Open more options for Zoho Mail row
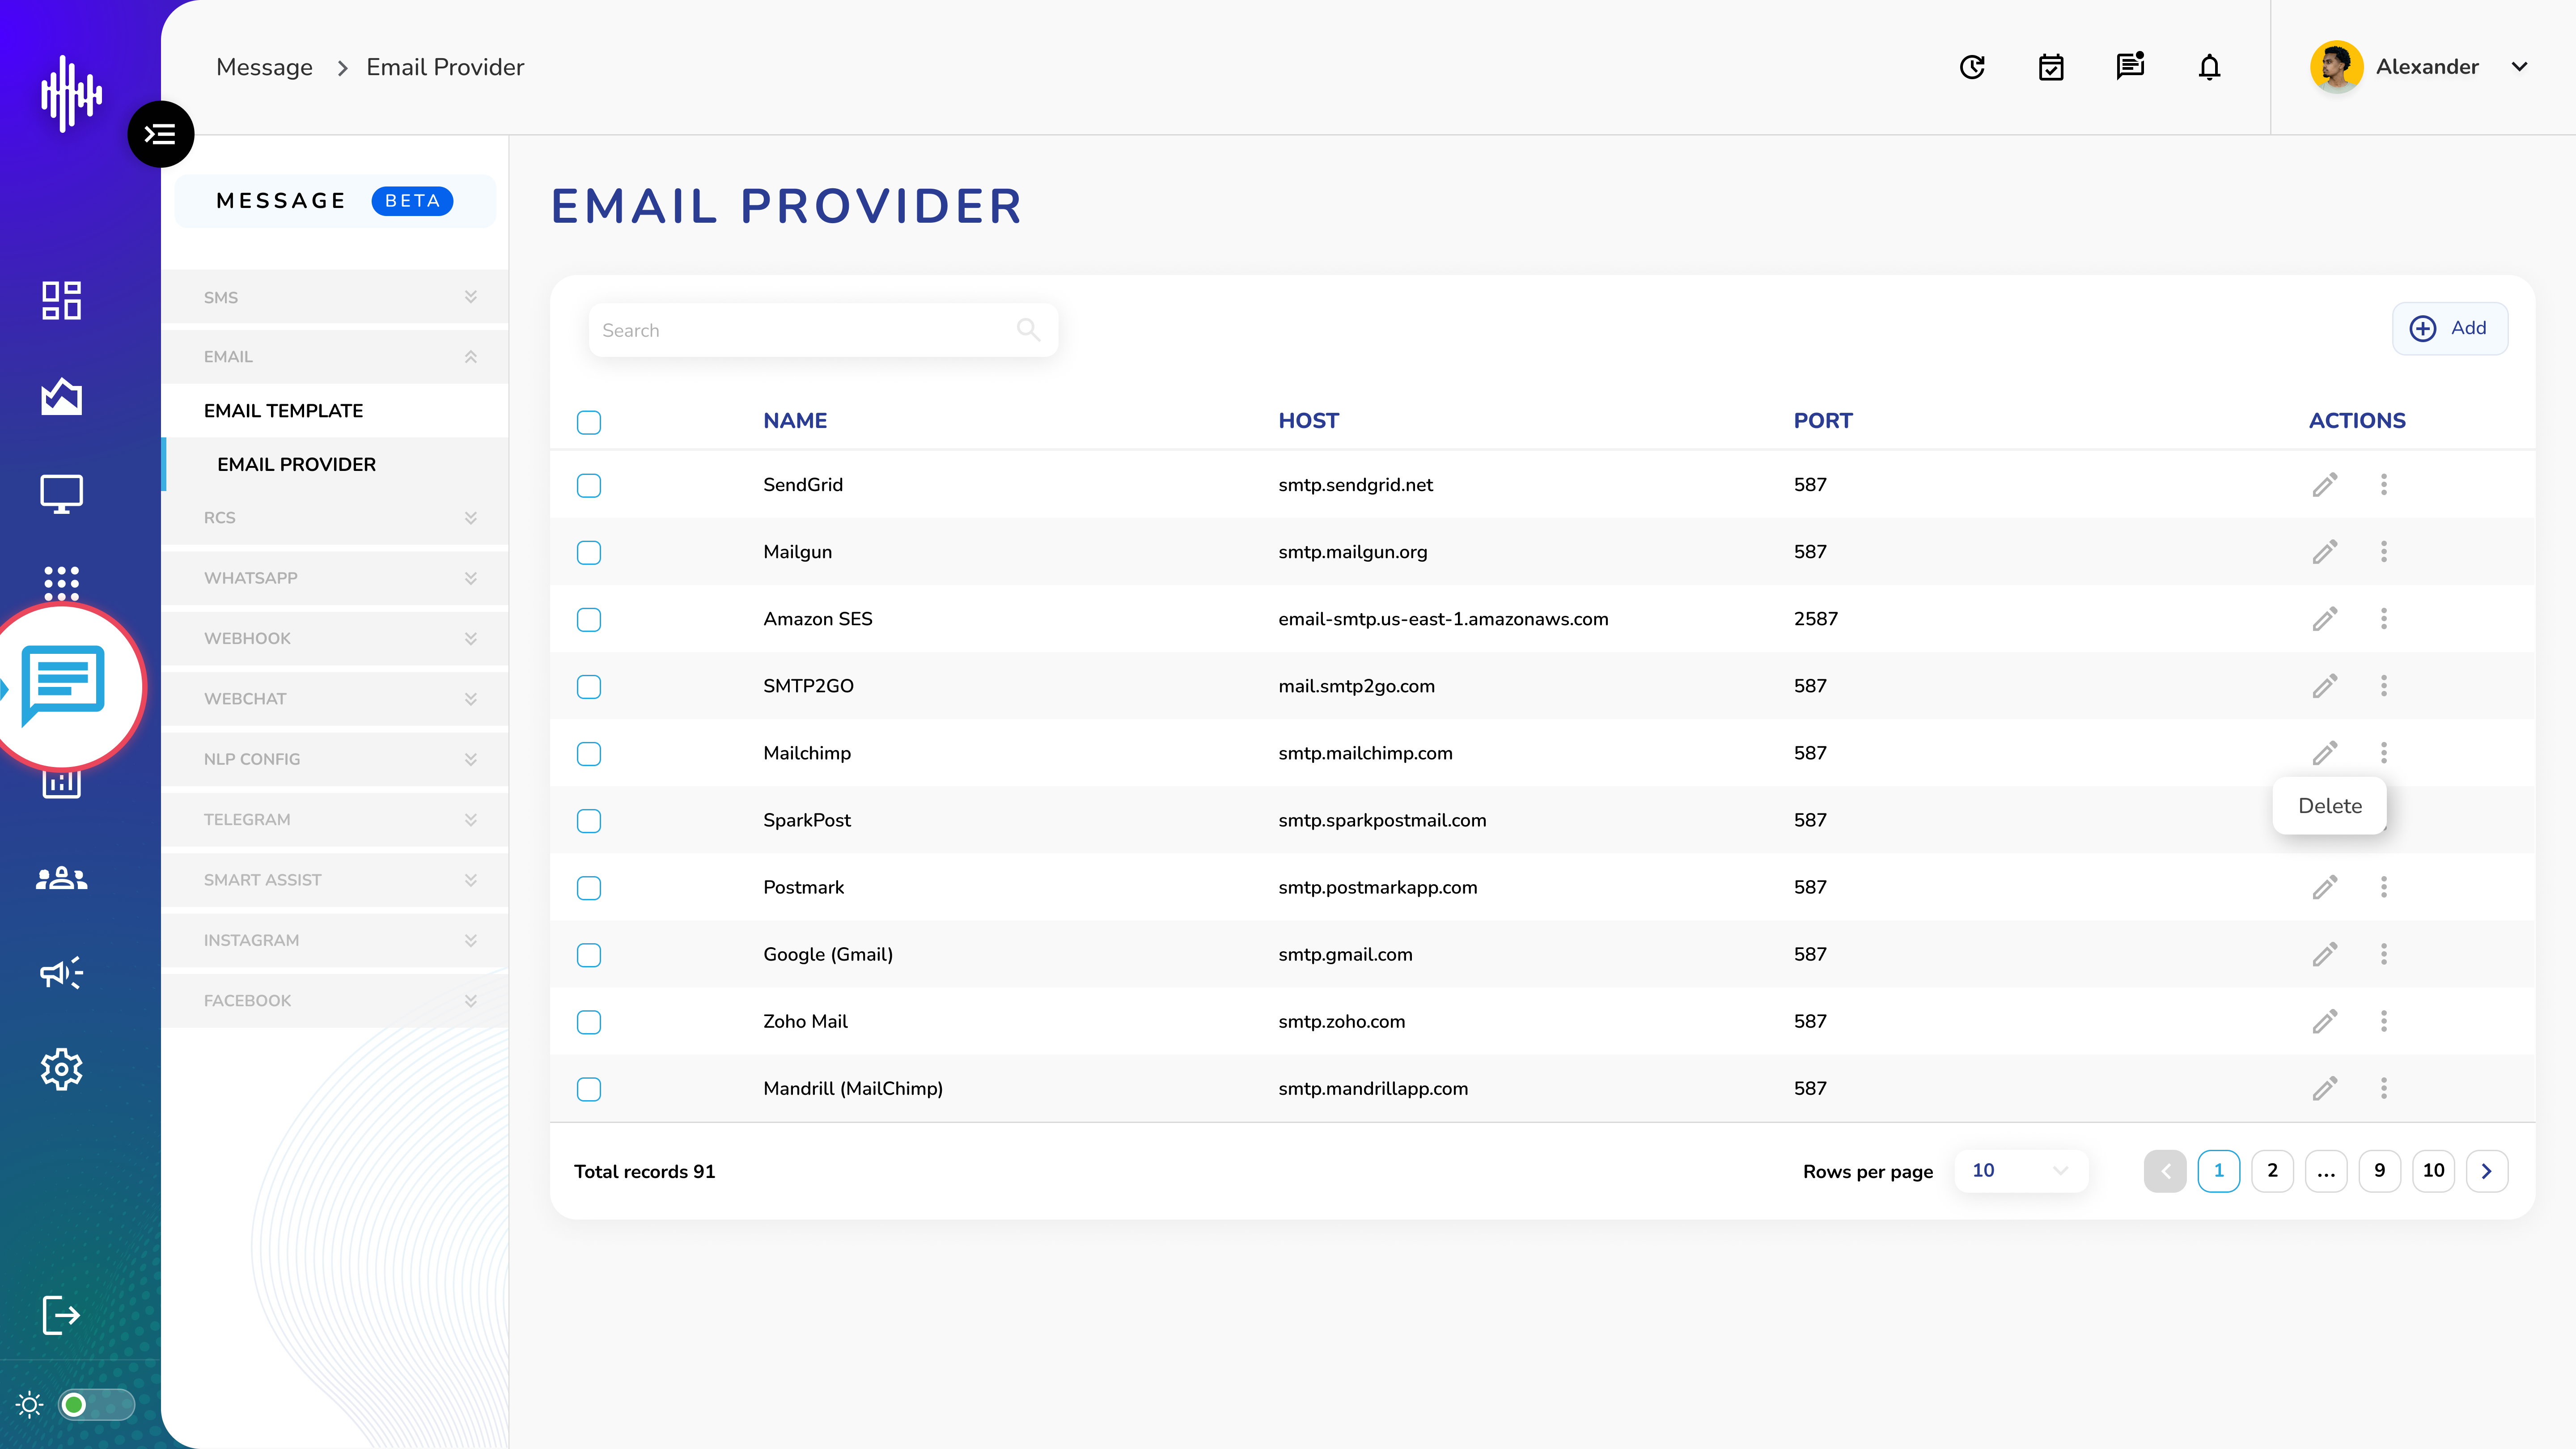This screenshot has height=1449, width=2576. click(x=2384, y=1021)
